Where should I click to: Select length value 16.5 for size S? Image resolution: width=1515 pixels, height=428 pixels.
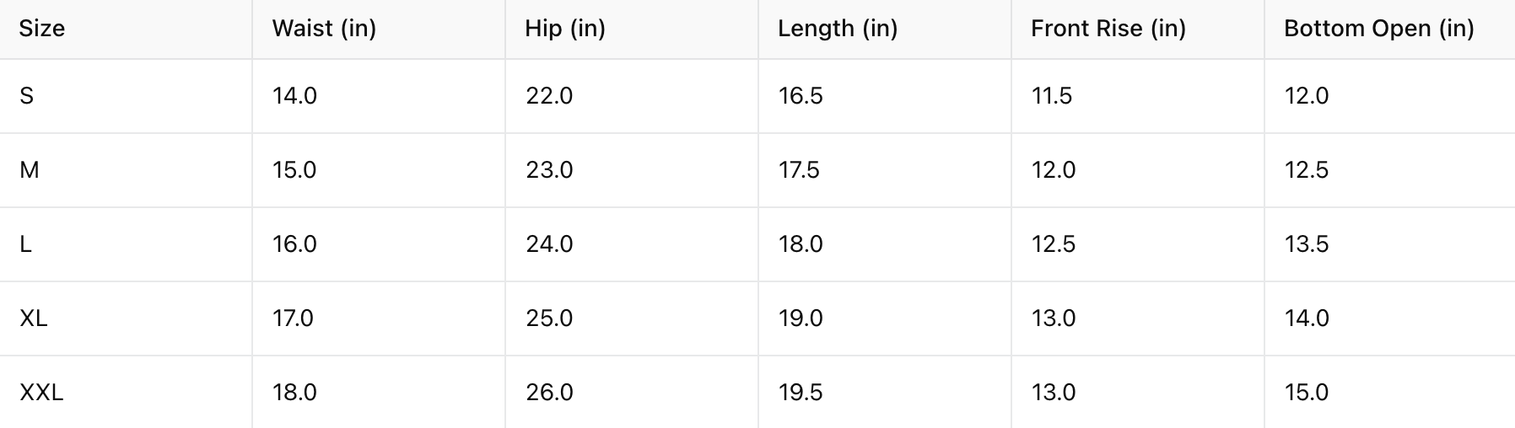(x=801, y=96)
